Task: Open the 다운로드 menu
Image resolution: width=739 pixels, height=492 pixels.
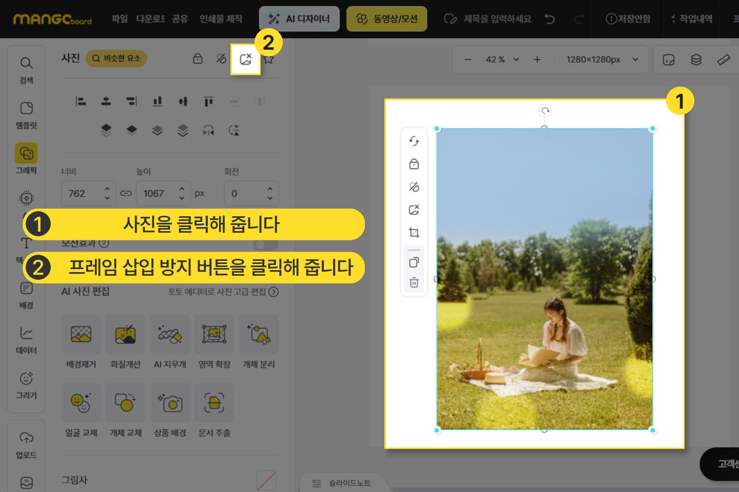Action: pyautogui.click(x=150, y=19)
